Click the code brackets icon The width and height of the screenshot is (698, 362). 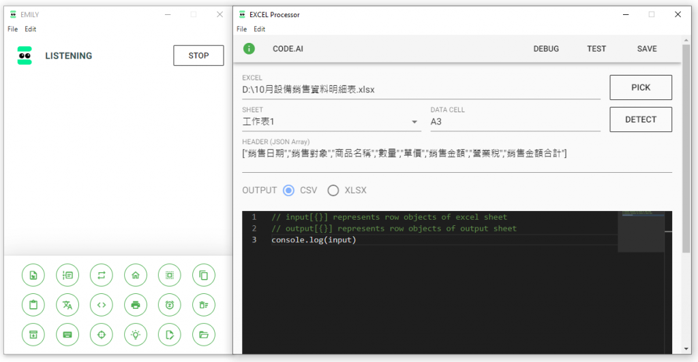point(102,305)
